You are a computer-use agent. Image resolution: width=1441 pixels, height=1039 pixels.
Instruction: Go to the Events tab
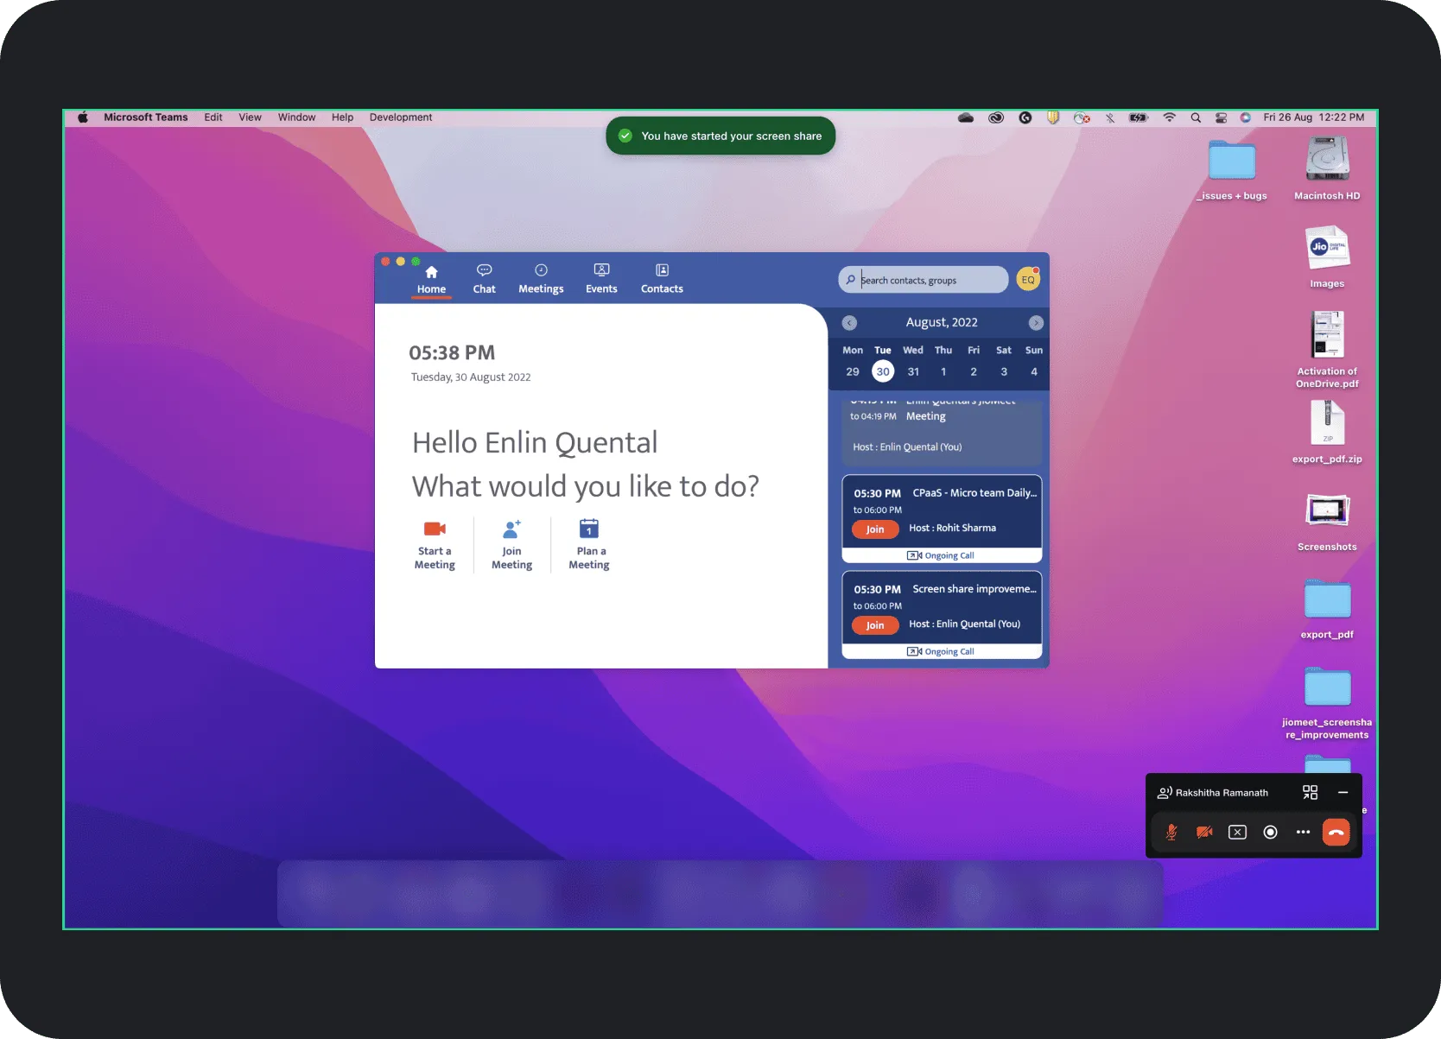click(601, 278)
